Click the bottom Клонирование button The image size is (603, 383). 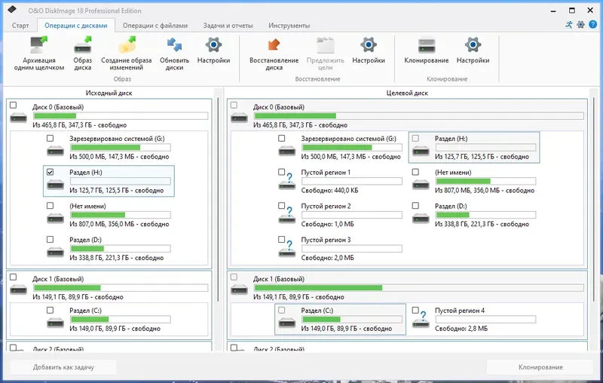tap(540, 367)
